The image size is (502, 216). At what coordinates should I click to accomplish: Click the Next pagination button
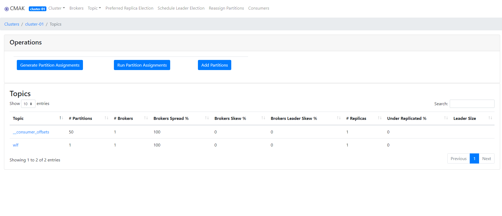(x=487, y=158)
